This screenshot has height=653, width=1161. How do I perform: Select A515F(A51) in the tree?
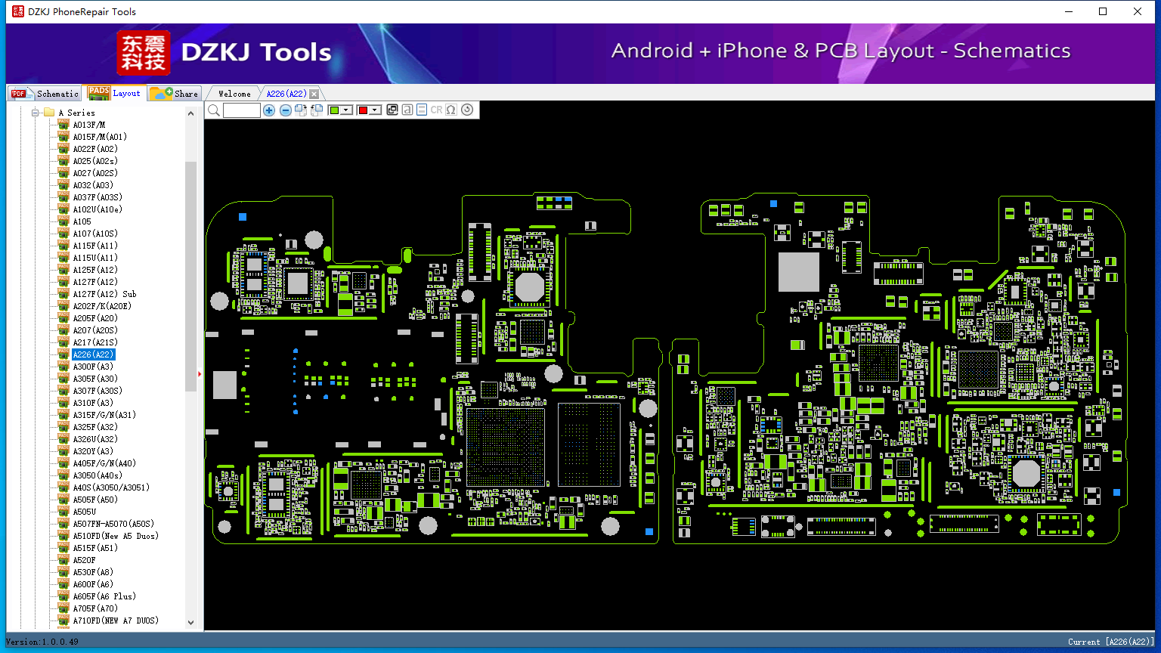tap(95, 548)
